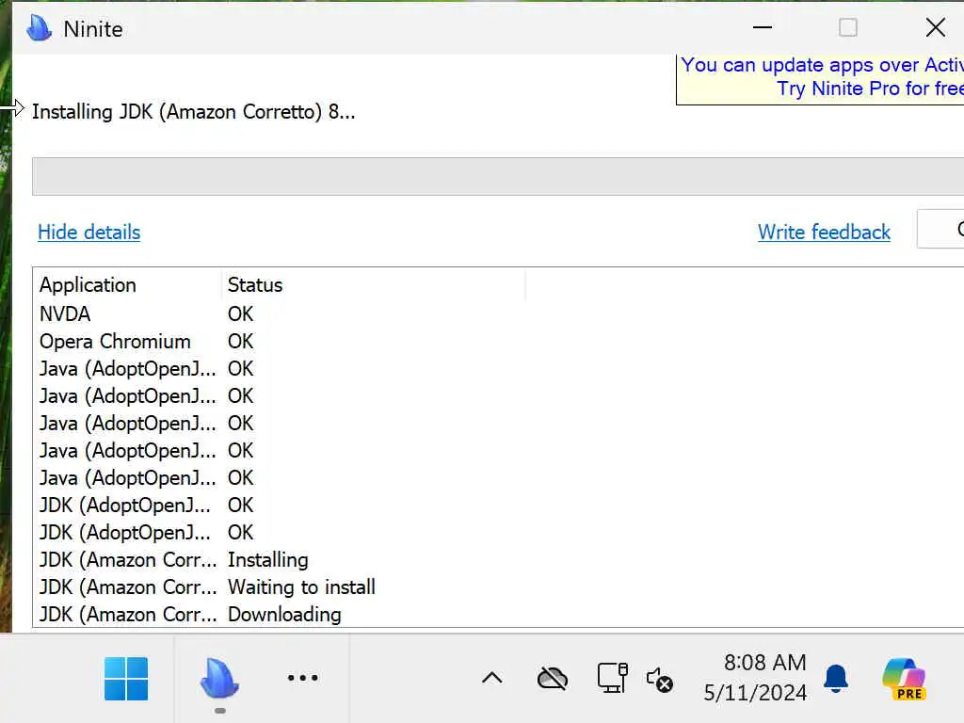Viewport: 964px width, 723px height.
Task: Click the Application column header
Action: (127, 285)
